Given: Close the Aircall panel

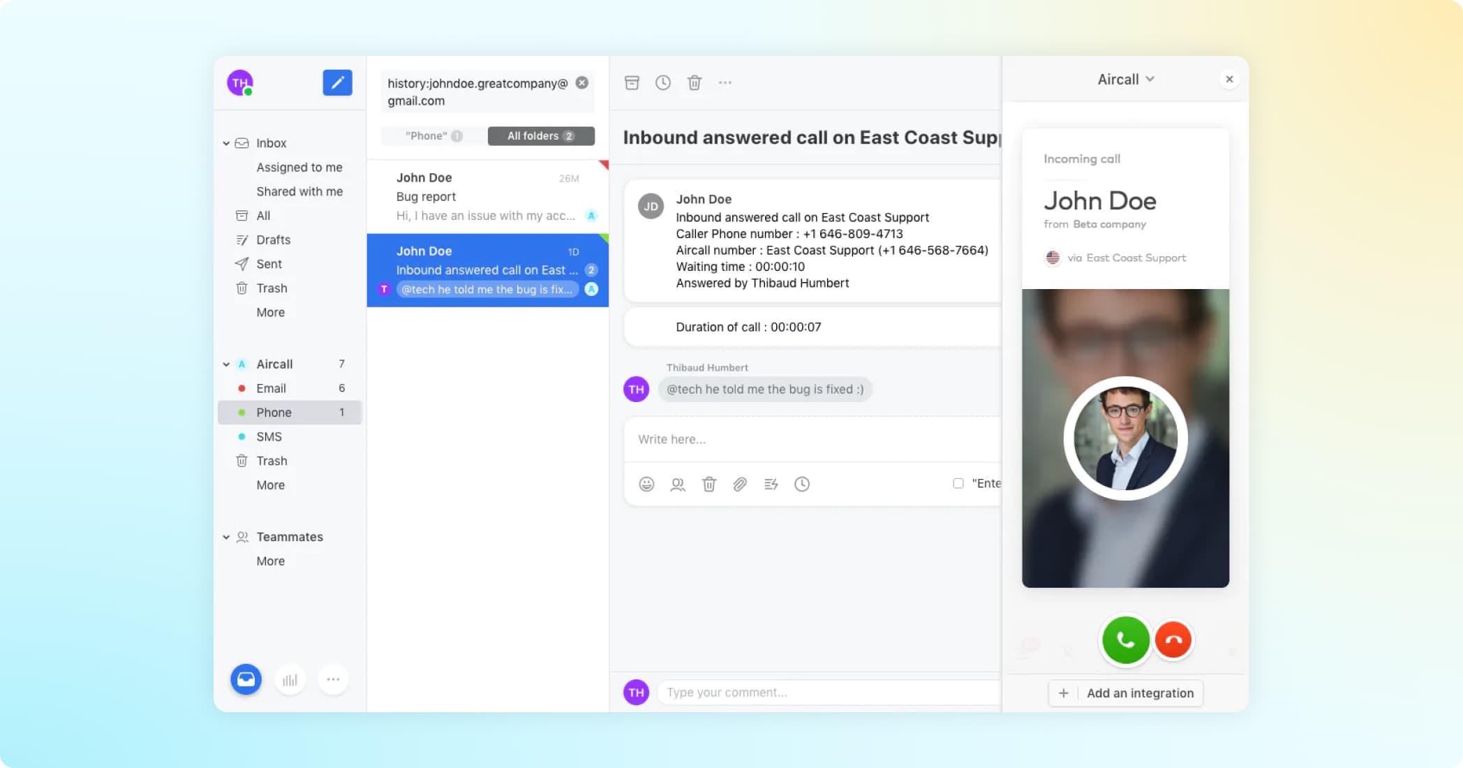Looking at the screenshot, I should click(1229, 79).
